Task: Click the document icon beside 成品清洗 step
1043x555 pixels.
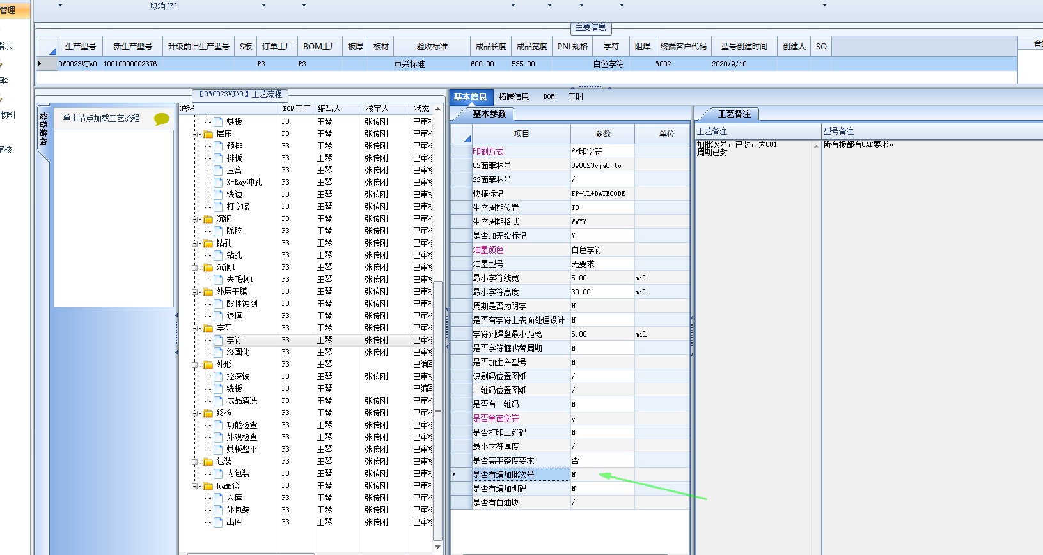Action: pyautogui.click(x=218, y=400)
